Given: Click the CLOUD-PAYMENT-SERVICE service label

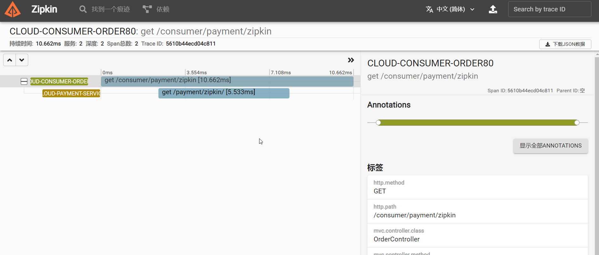Looking at the screenshot, I should 71,94.
